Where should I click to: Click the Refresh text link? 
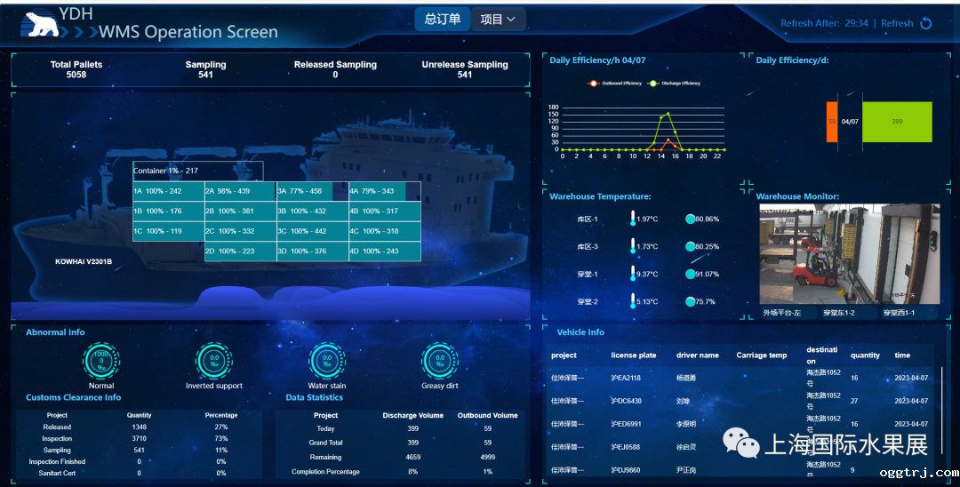point(897,23)
